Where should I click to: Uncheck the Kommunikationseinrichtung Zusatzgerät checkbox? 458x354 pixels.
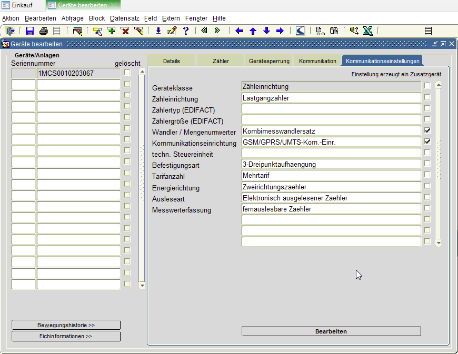[x=427, y=141]
